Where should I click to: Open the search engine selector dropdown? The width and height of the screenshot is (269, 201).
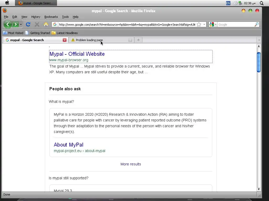click(x=213, y=24)
